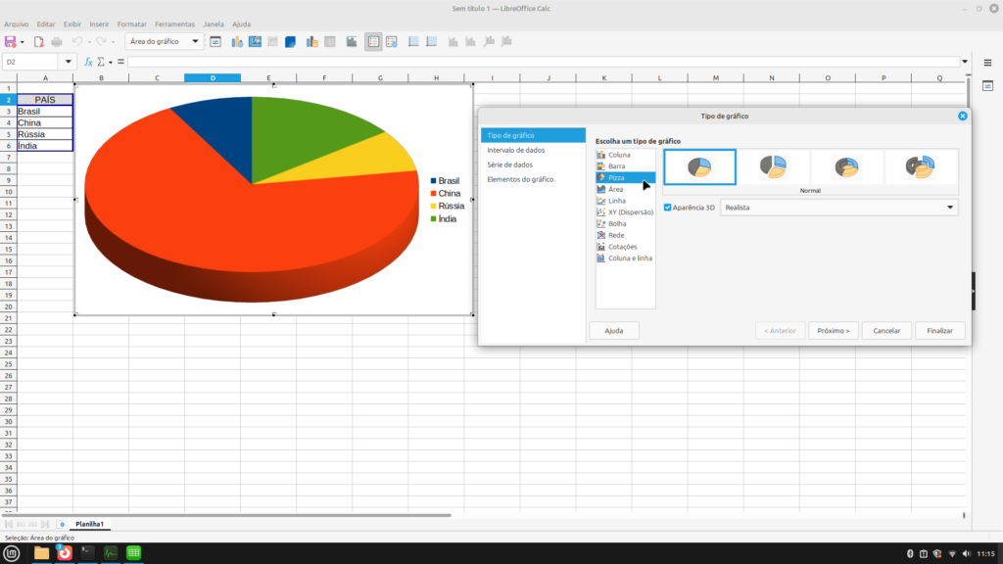This screenshot has height=564, width=1003.
Task: Expand the Área do gráfico element selector
Action: pos(196,42)
